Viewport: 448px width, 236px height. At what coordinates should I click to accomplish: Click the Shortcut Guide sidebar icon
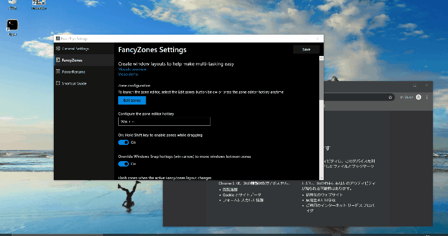[58, 83]
